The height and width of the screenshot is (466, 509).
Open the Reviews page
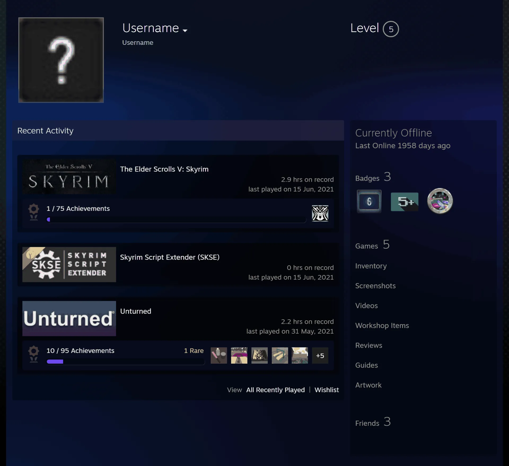point(369,345)
